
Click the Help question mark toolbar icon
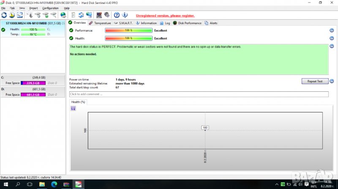[117, 15]
